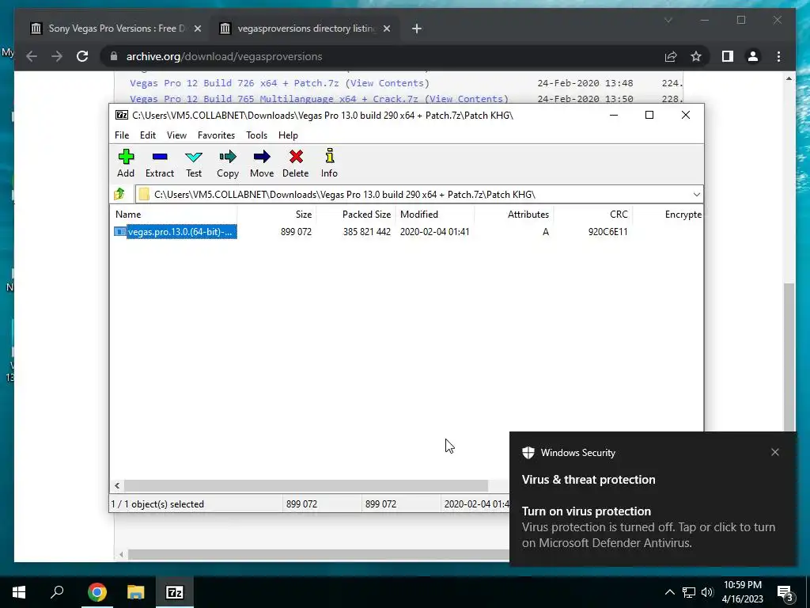The height and width of the screenshot is (608, 810).
Task: Click the Copy toolbar icon
Action: click(x=228, y=163)
